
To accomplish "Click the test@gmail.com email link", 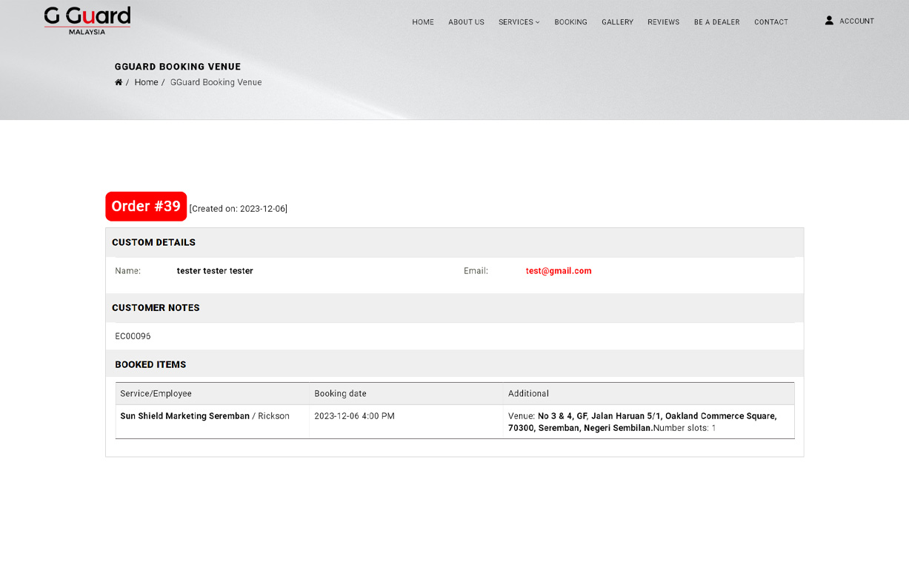I will tap(559, 271).
